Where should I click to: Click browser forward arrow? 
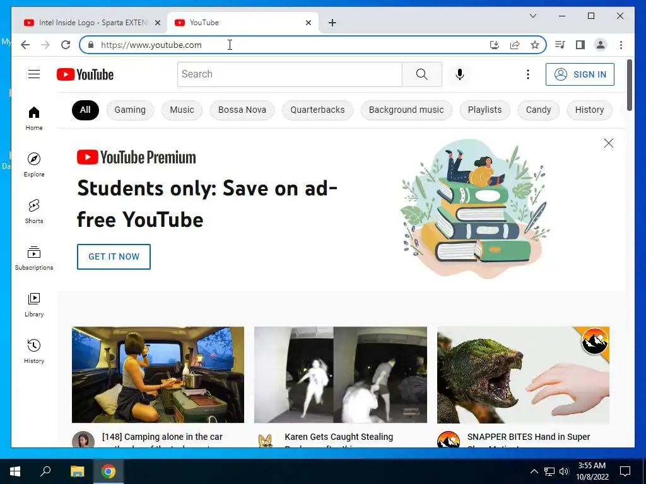point(45,45)
